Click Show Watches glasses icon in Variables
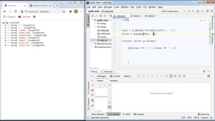The height and width of the screenshot is (121, 215). (110, 107)
